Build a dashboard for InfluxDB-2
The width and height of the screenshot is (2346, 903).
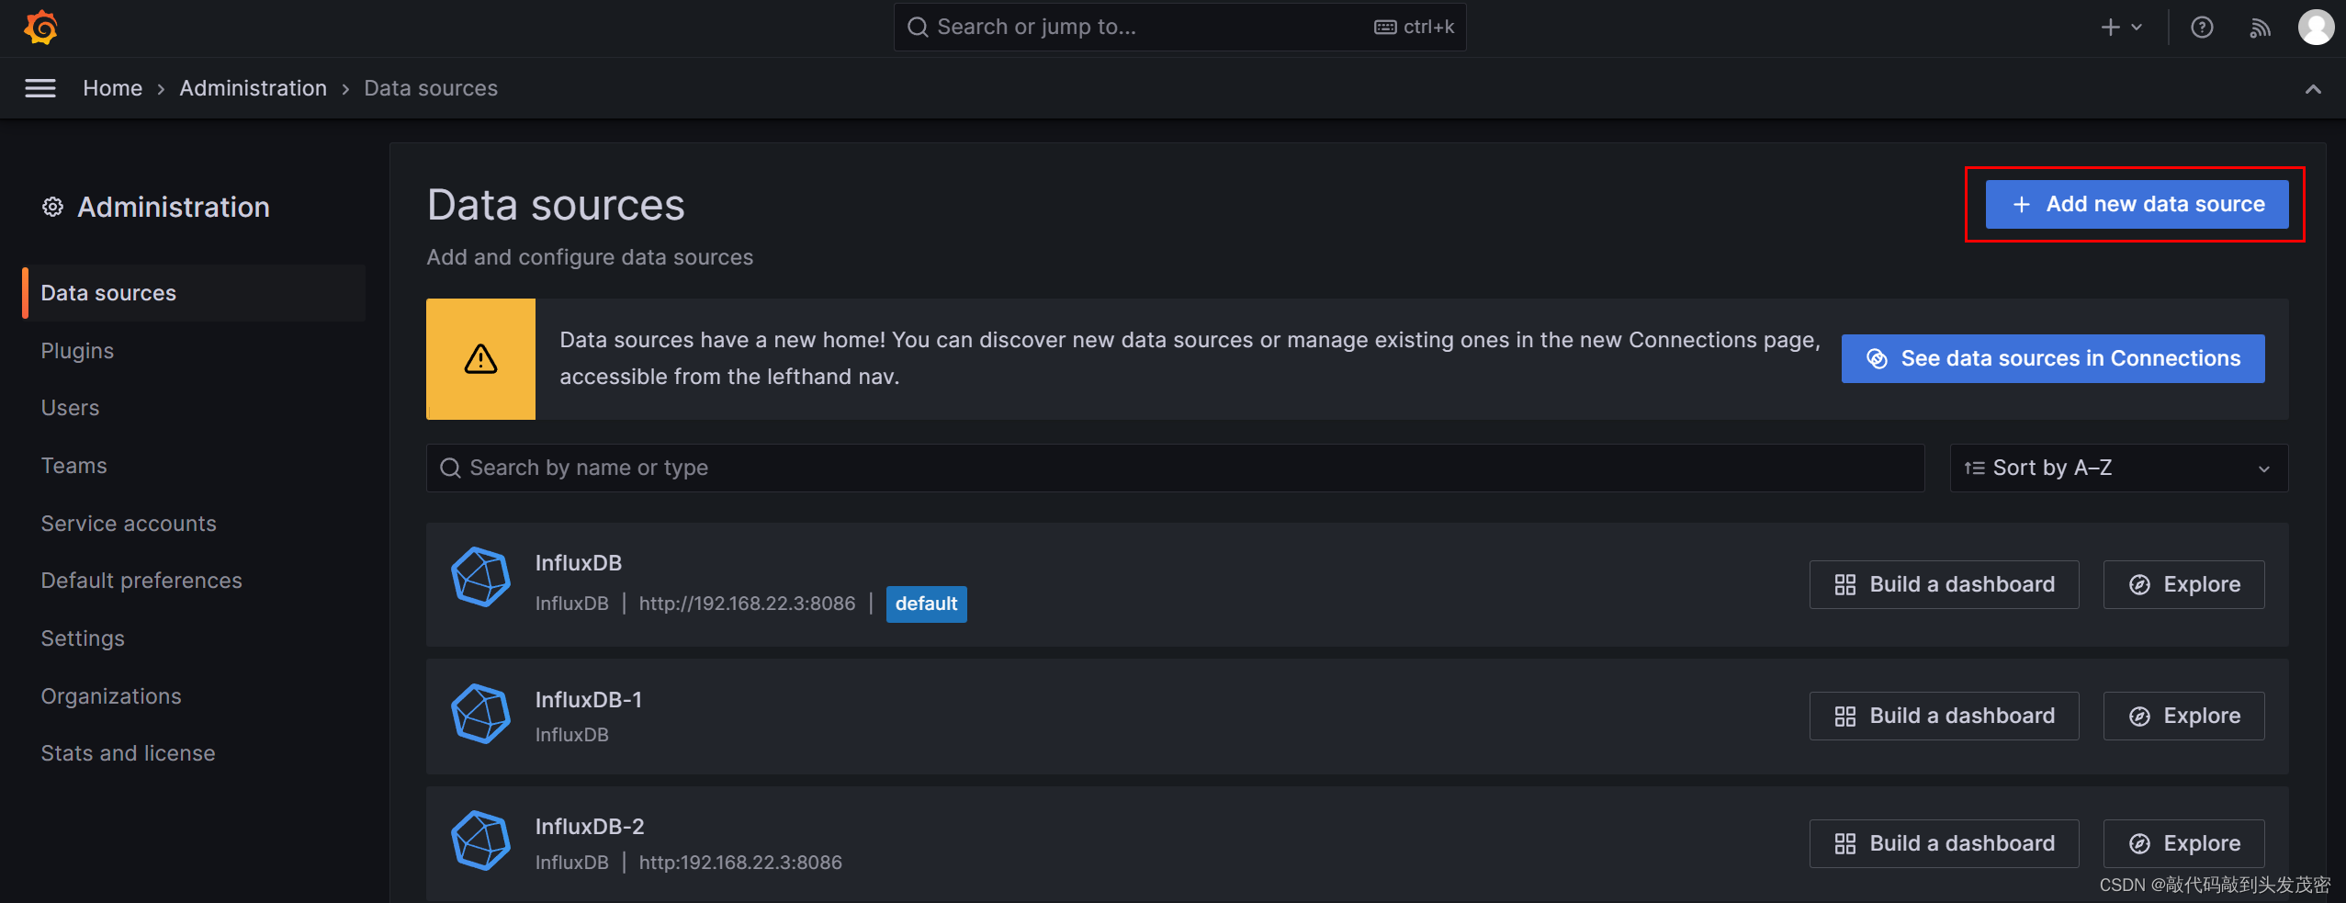[1944, 843]
